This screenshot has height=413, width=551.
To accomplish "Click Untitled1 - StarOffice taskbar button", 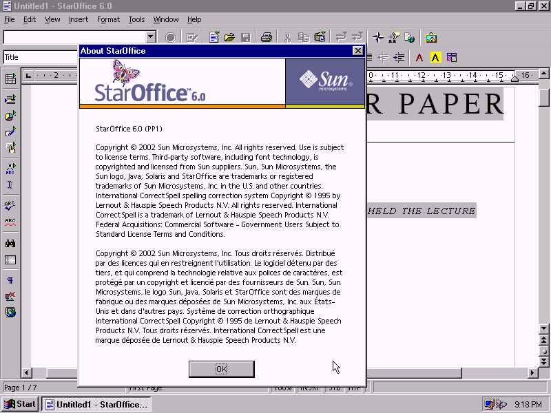I will (x=96, y=404).
